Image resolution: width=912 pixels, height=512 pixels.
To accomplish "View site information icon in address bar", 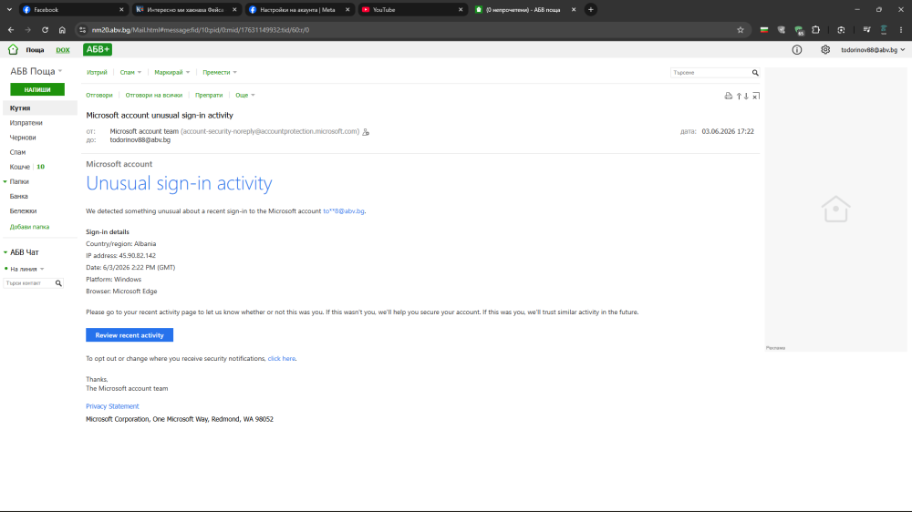I will 83,30.
